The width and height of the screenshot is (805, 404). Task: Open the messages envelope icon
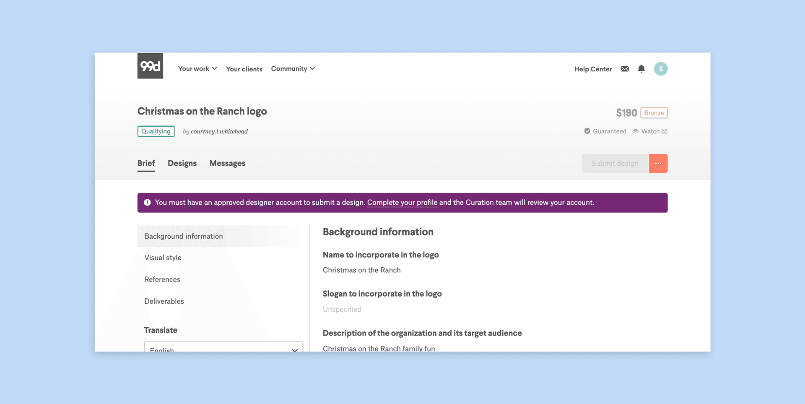(624, 69)
